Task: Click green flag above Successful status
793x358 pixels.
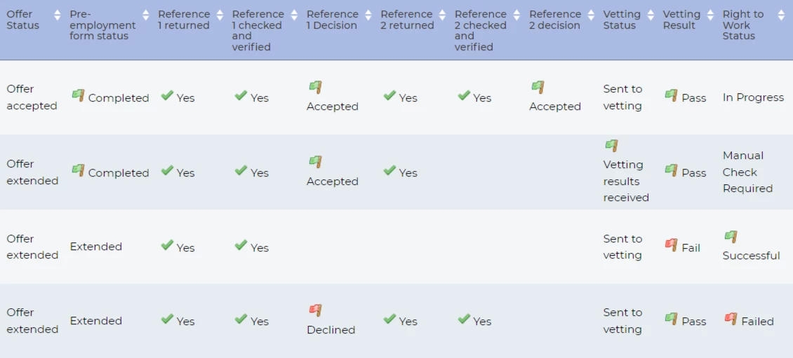Action: pos(731,237)
